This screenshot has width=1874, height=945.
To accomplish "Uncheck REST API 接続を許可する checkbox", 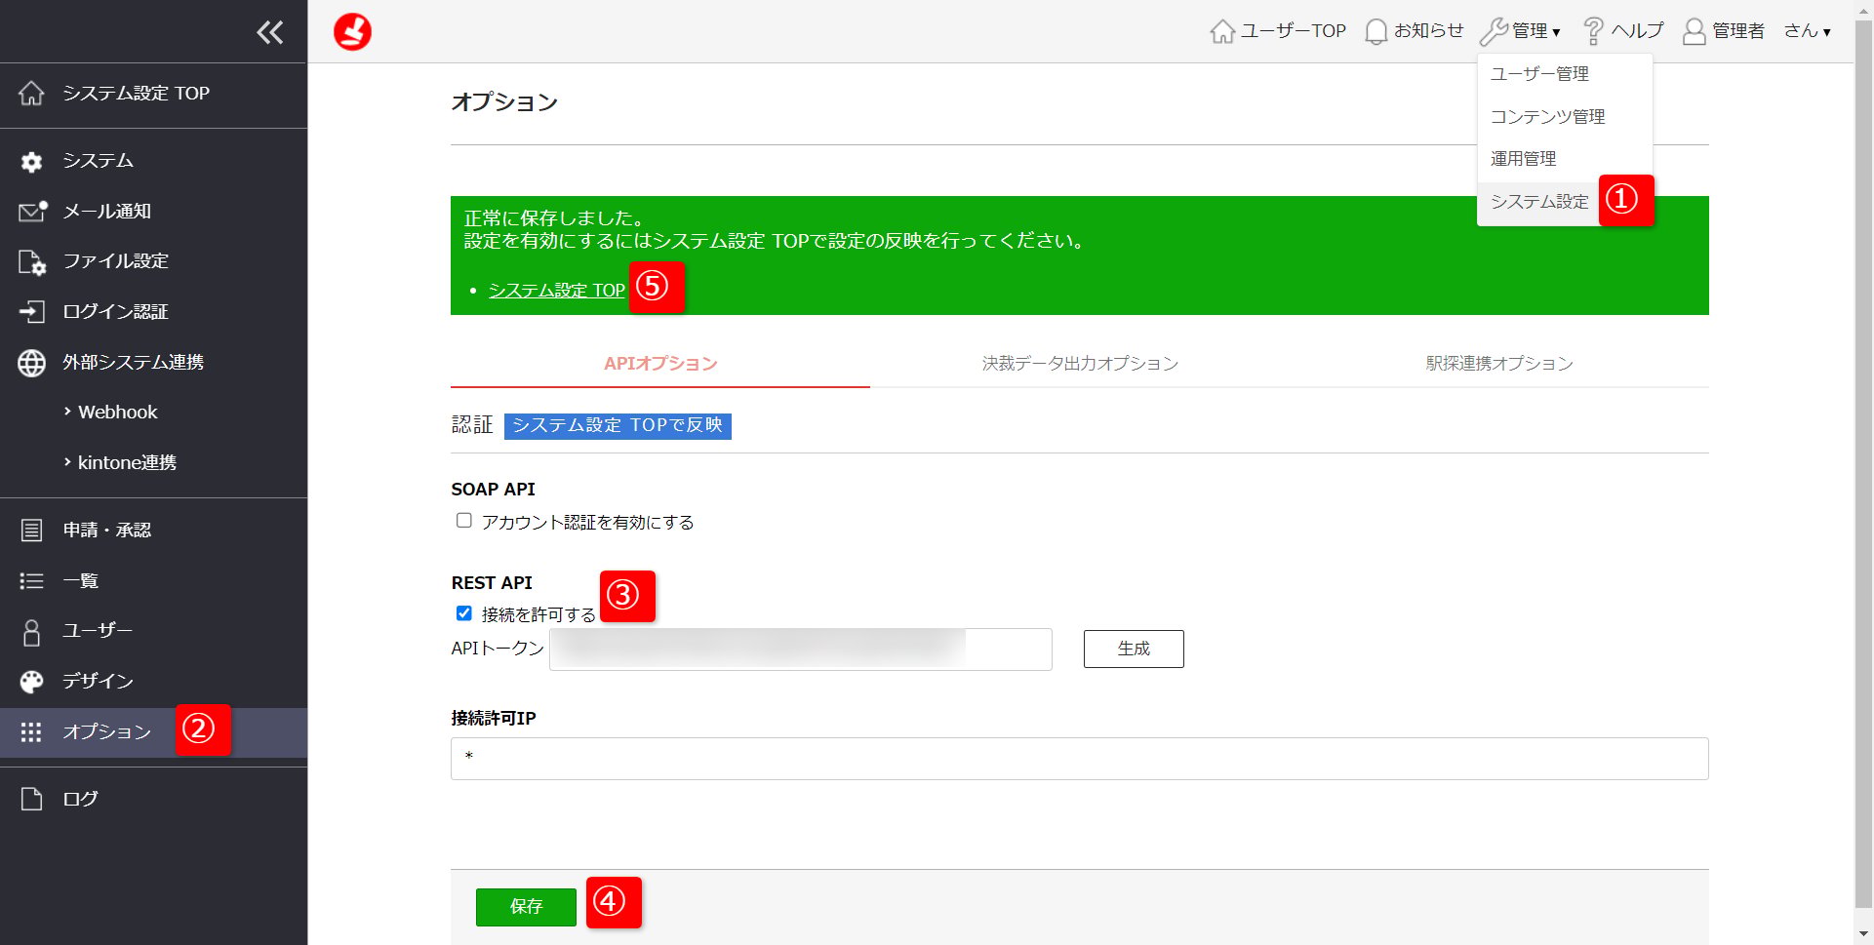I will (464, 613).
